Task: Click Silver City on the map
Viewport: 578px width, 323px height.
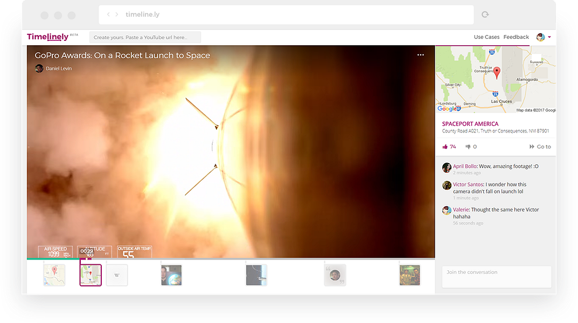Action: tap(452, 85)
